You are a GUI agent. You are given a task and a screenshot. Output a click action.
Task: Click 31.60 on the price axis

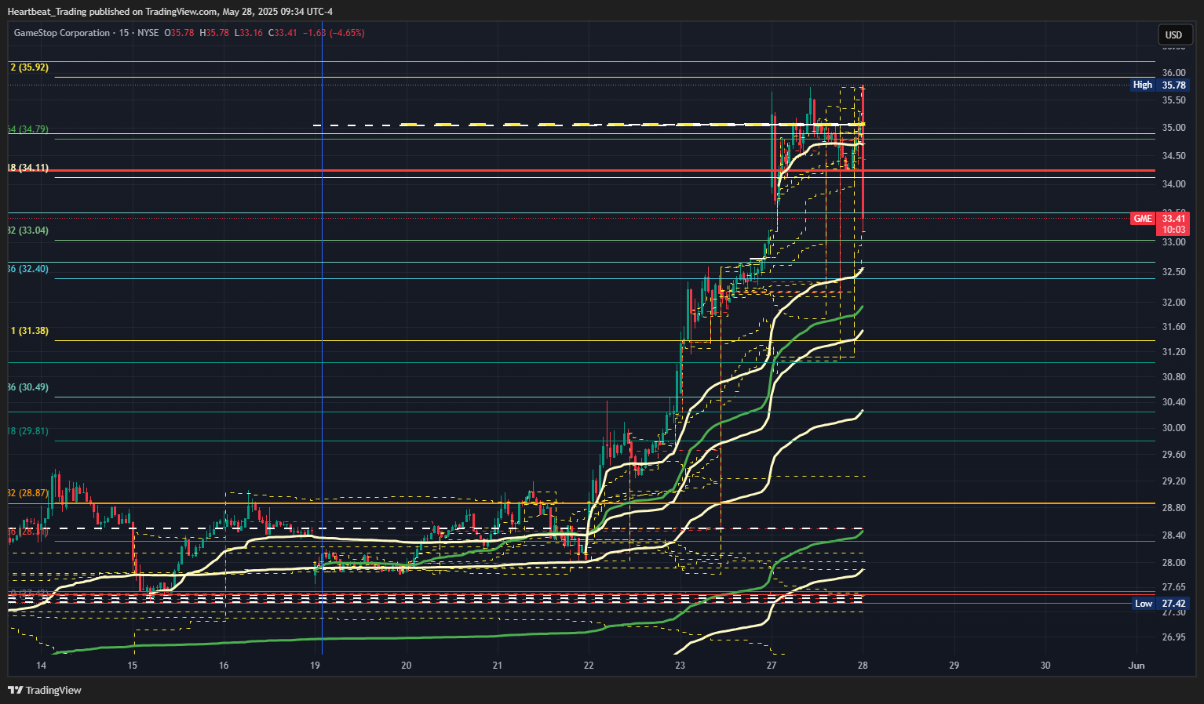[1174, 327]
